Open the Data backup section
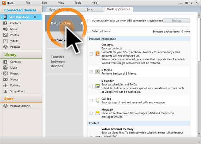The image size is (201, 144). click(x=64, y=23)
